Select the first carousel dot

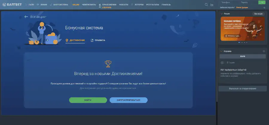[x=239, y=42]
